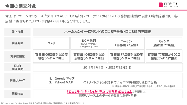Click the 調査リソース row header
This screenshot has height=105, width=187.
click(18, 81)
